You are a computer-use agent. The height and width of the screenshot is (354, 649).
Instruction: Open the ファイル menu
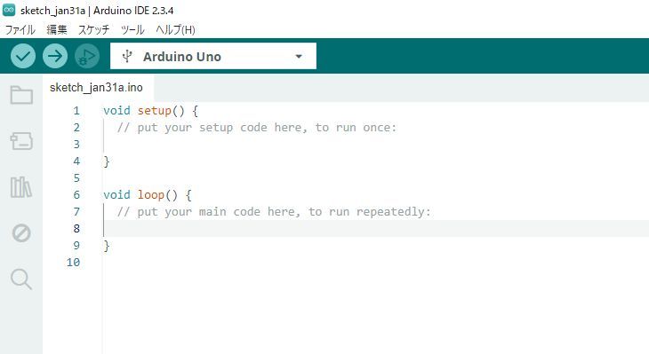pos(20,30)
